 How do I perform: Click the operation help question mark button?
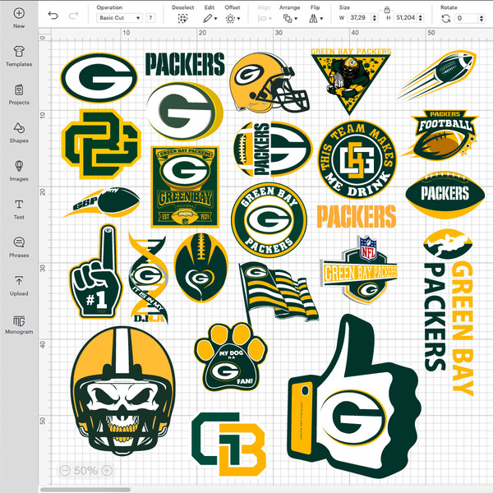click(150, 18)
